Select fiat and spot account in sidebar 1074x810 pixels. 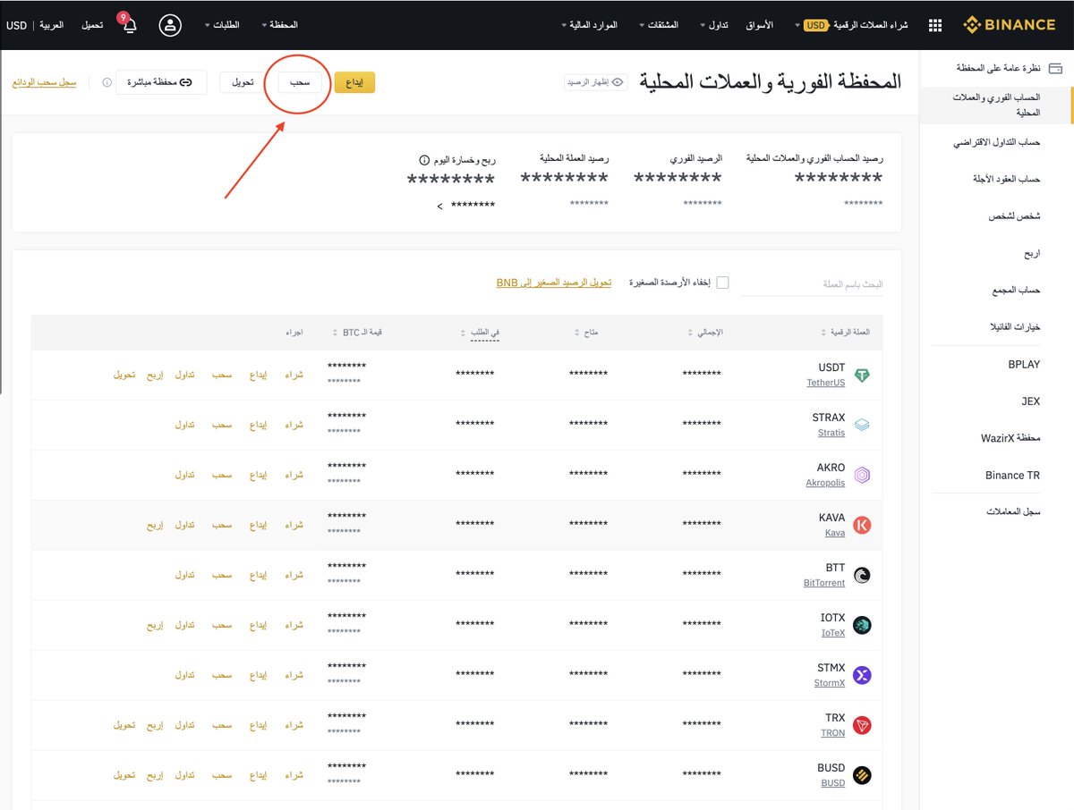click(x=995, y=105)
